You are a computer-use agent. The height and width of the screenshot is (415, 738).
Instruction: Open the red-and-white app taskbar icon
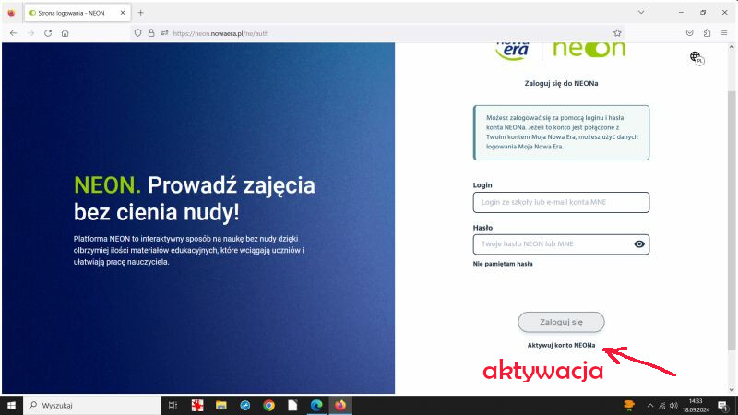197,405
